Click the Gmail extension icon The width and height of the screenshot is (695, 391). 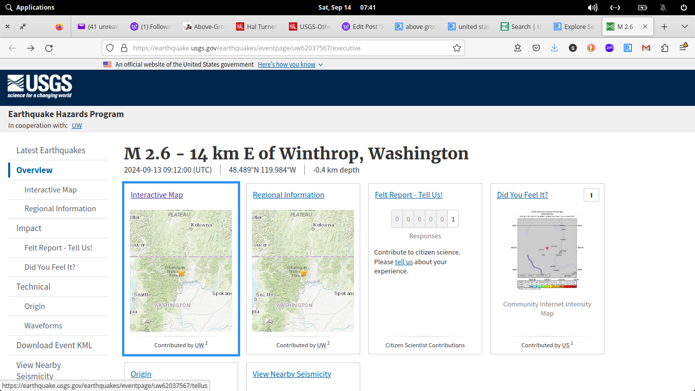click(646, 48)
